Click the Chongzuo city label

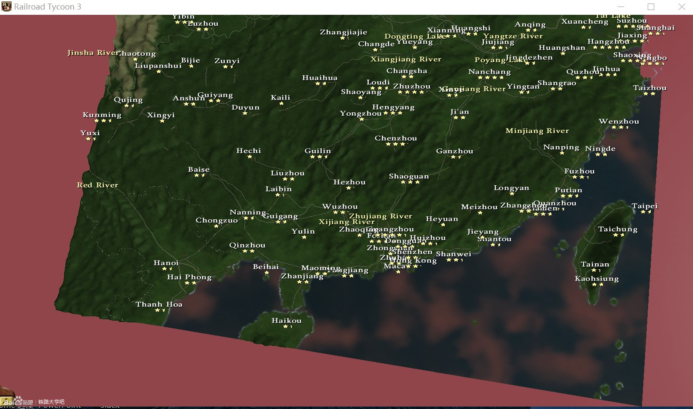[216, 220]
